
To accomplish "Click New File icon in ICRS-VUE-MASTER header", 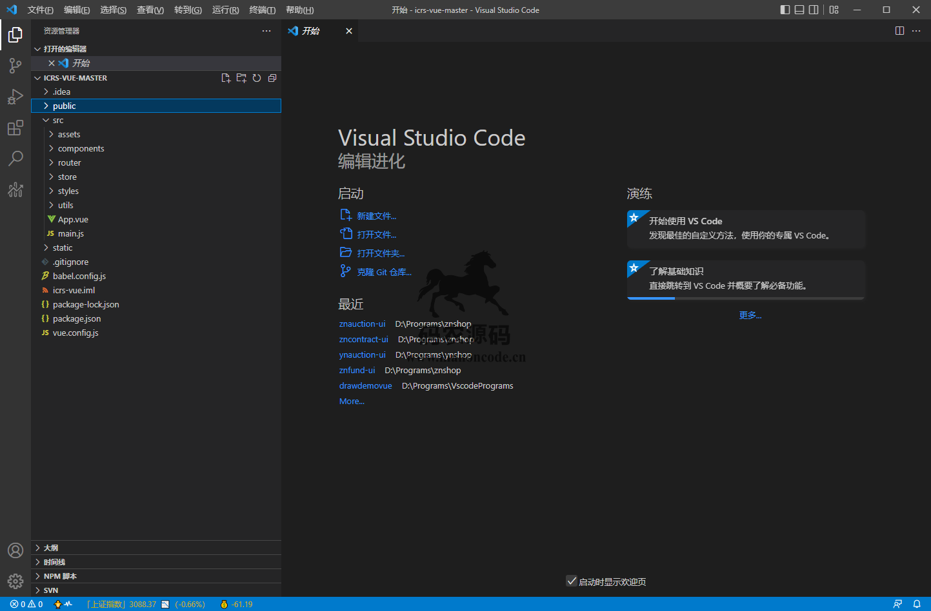I will pyautogui.click(x=226, y=78).
